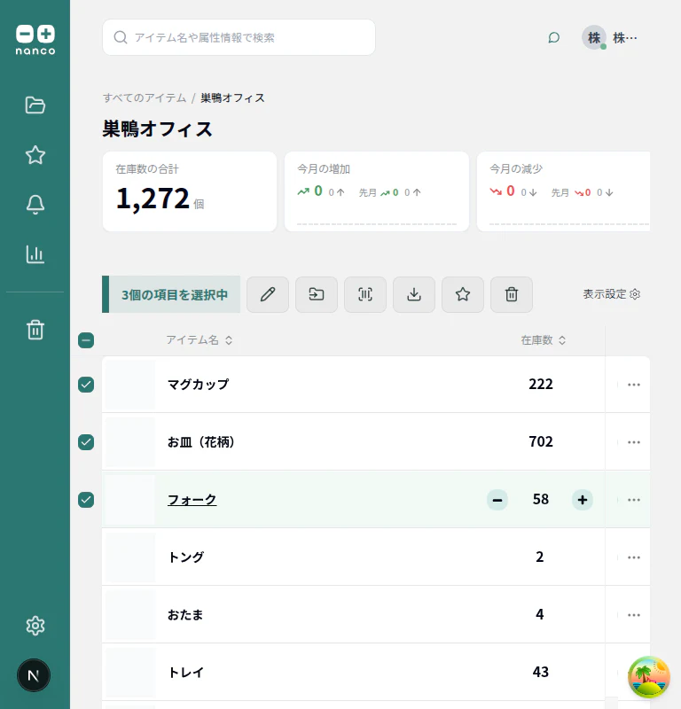Sort by アイテム名 column
The width and height of the screenshot is (681, 709).
(x=200, y=340)
